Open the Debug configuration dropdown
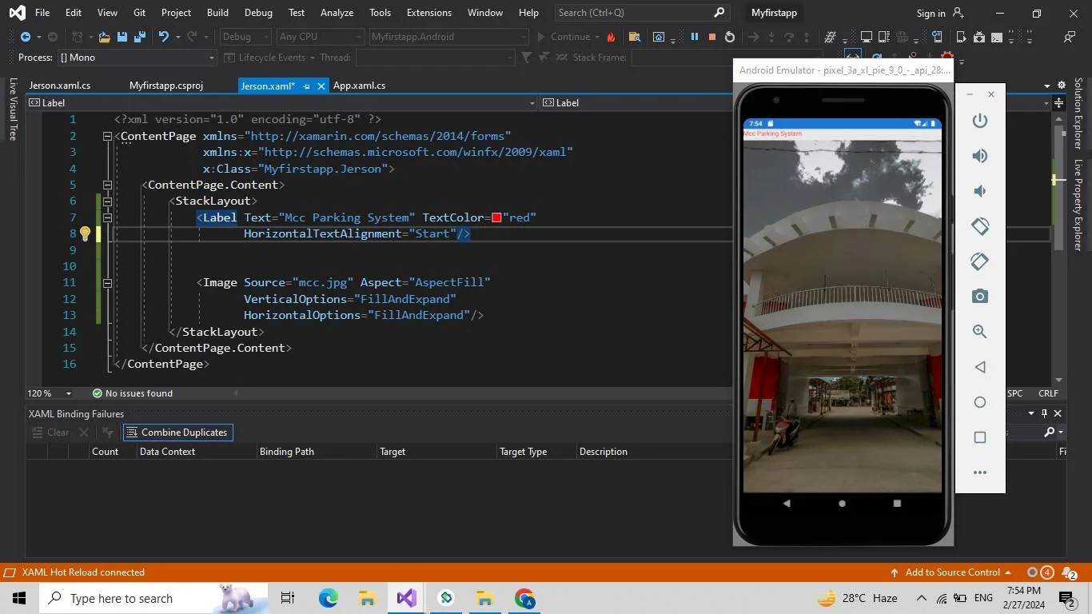The width and height of the screenshot is (1092, 614). click(245, 37)
